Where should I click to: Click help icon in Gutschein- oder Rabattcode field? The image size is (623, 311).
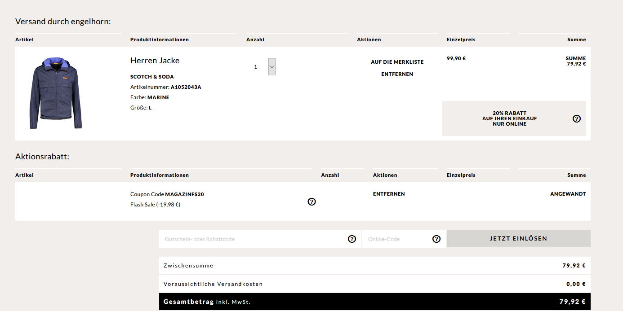[x=352, y=239]
